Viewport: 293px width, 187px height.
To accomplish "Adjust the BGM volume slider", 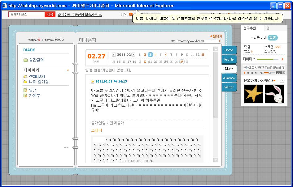I will point(269,73).
